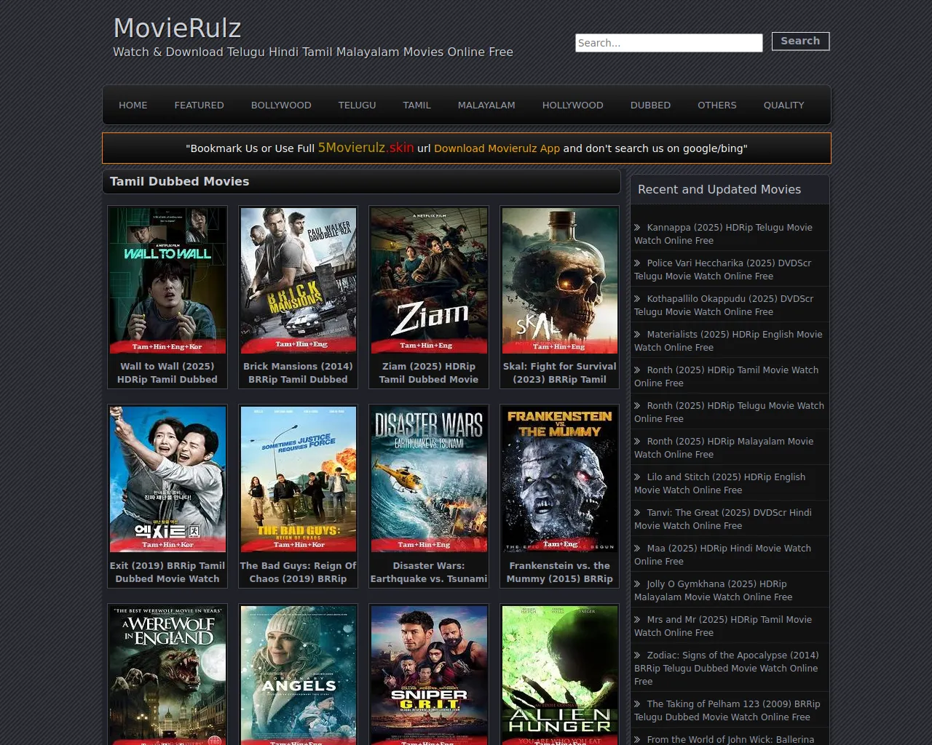Viewport: 932px width, 745px height.
Task: Follow the 5Movierulz.skin link in banner
Action: coord(366,148)
